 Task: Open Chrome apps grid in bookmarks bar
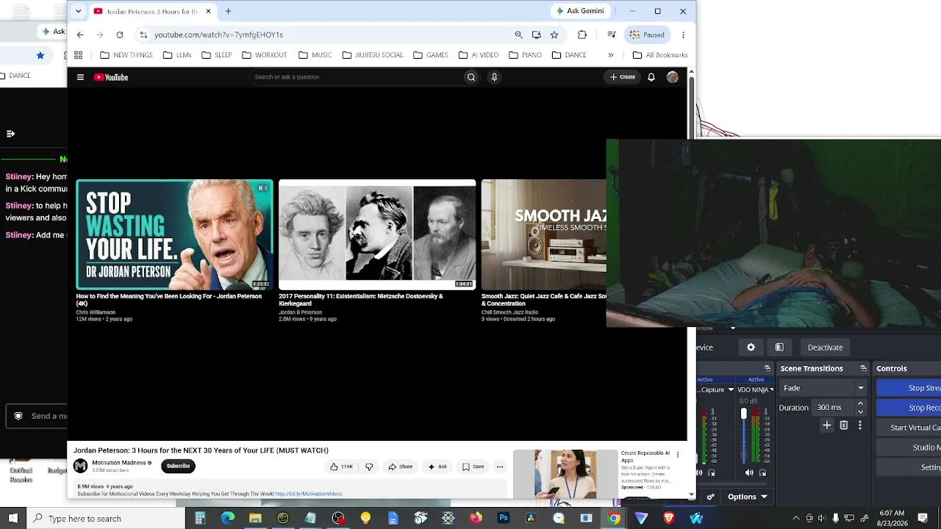[78, 55]
